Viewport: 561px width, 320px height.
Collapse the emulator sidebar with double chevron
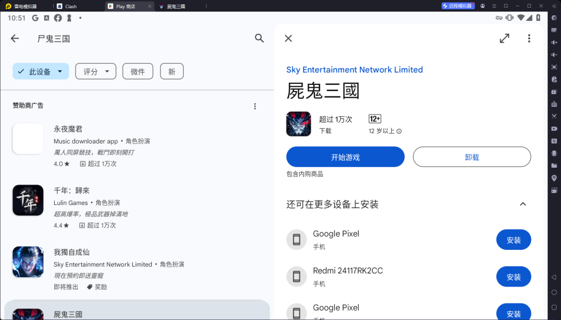tap(554, 6)
